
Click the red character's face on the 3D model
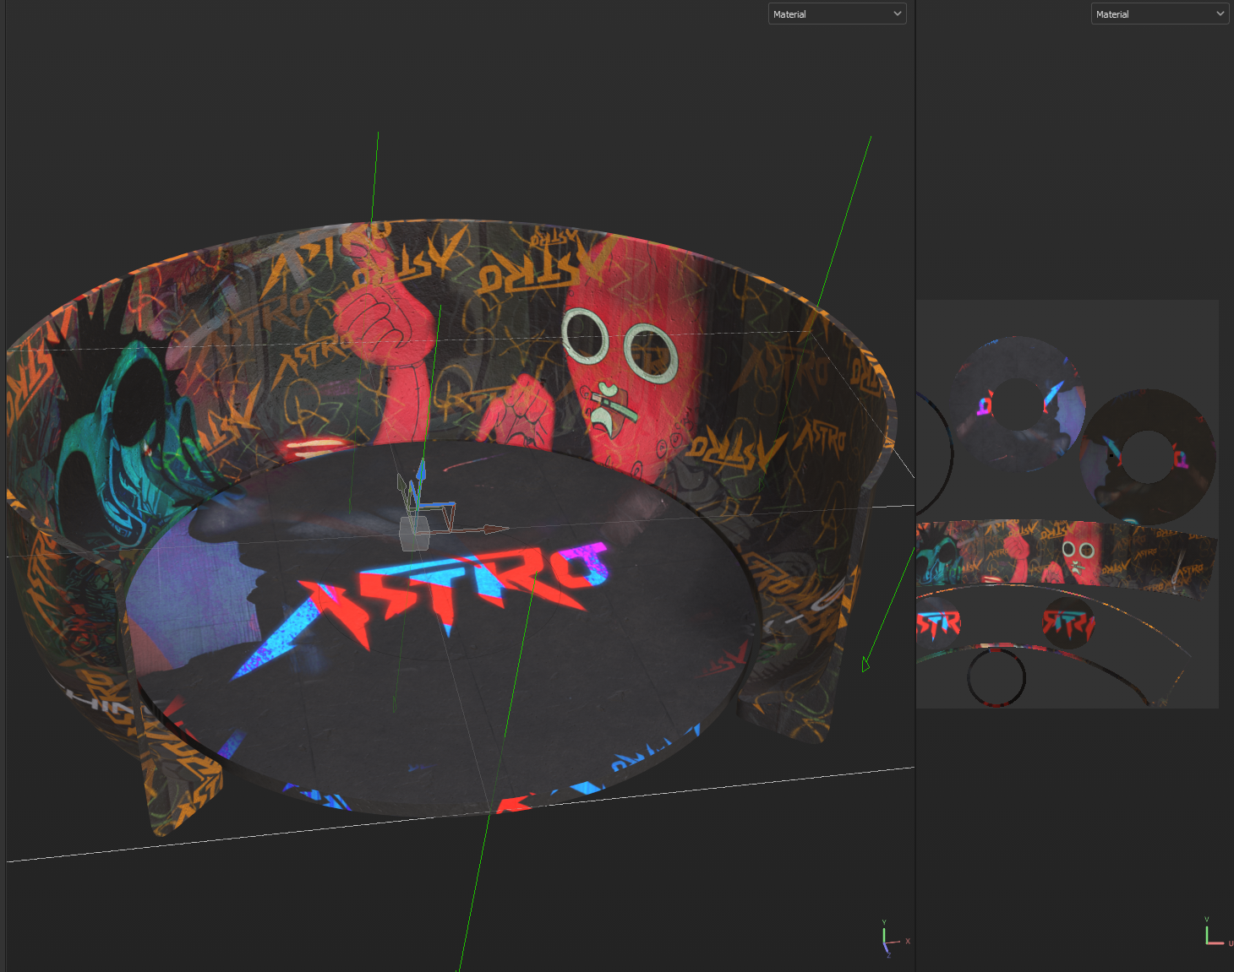pyautogui.click(x=624, y=363)
